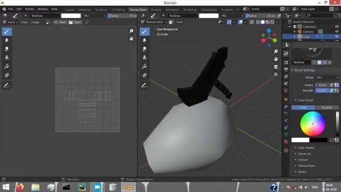Open the Output properties tab
Image resolution: width=341 pixels, height=192 pixels.
point(286,69)
